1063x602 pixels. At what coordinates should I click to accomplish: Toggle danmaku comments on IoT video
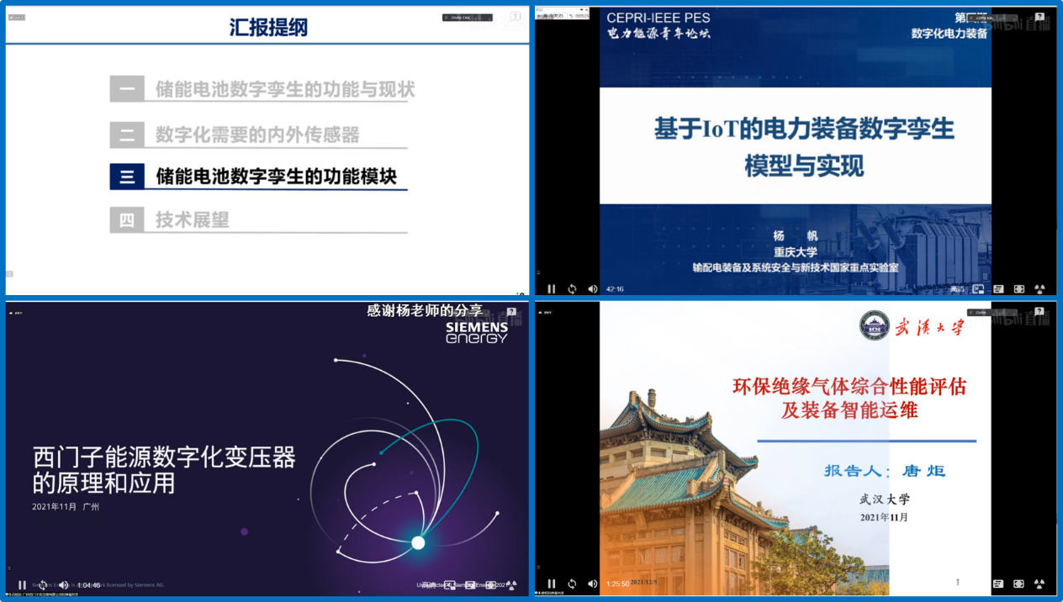pyautogui.click(x=998, y=289)
